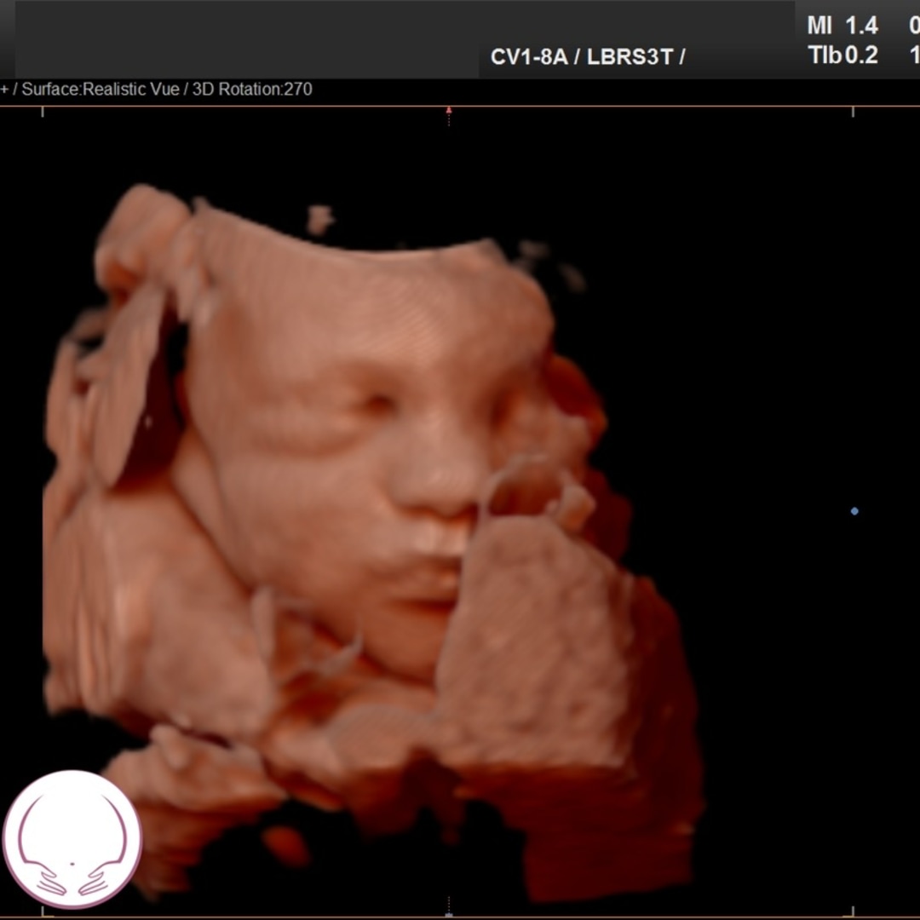This screenshot has height=920, width=920.
Task: Click the plus sign before Surface label
Action: coord(5,89)
